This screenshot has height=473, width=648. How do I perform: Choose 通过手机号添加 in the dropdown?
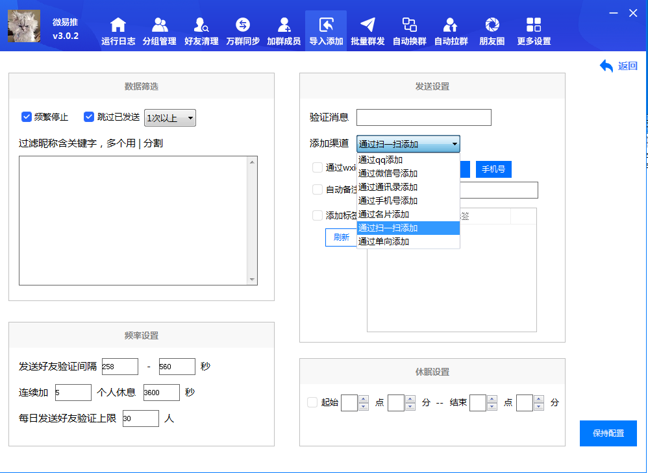point(386,200)
